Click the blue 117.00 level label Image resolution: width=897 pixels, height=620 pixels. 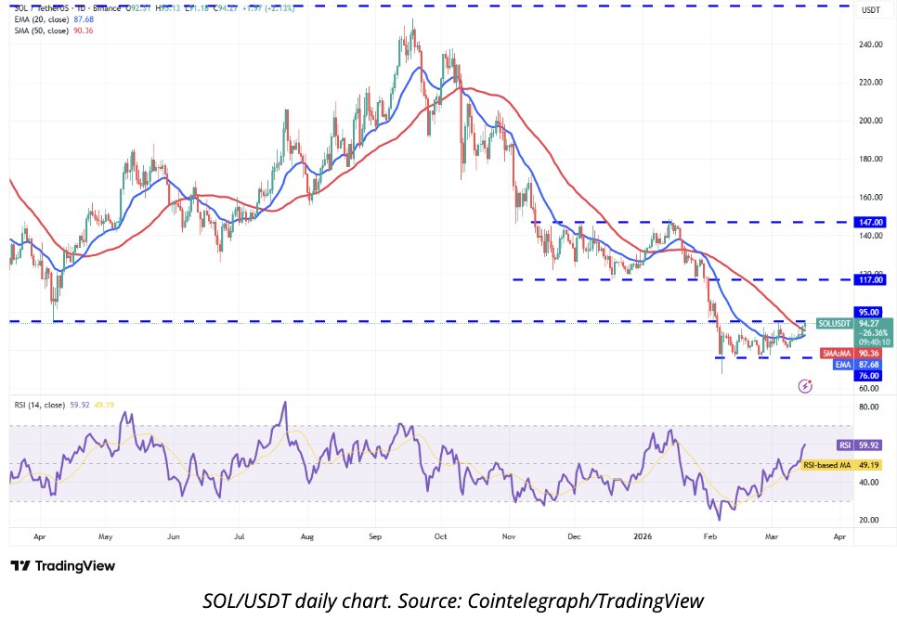(871, 280)
